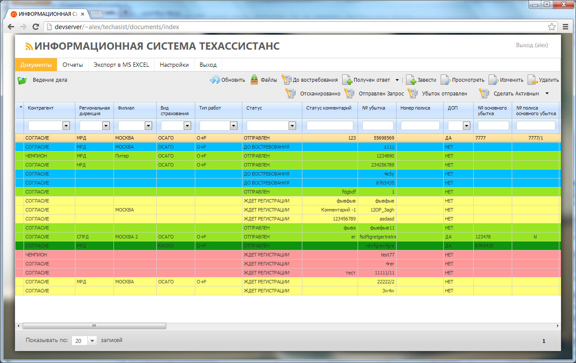576x363 pixels.
Task: Click the Удалить delete icon
Action: (x=532, y=80)
